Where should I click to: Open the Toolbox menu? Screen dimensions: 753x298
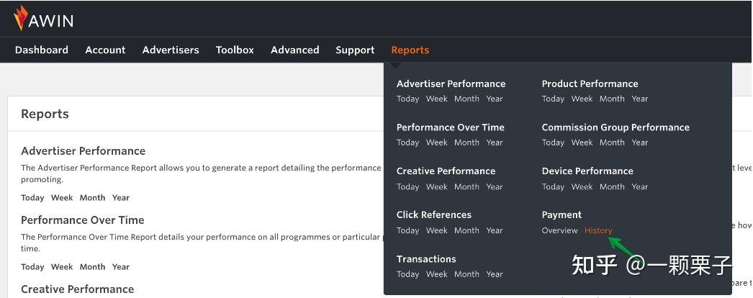(x=235, y=50)
